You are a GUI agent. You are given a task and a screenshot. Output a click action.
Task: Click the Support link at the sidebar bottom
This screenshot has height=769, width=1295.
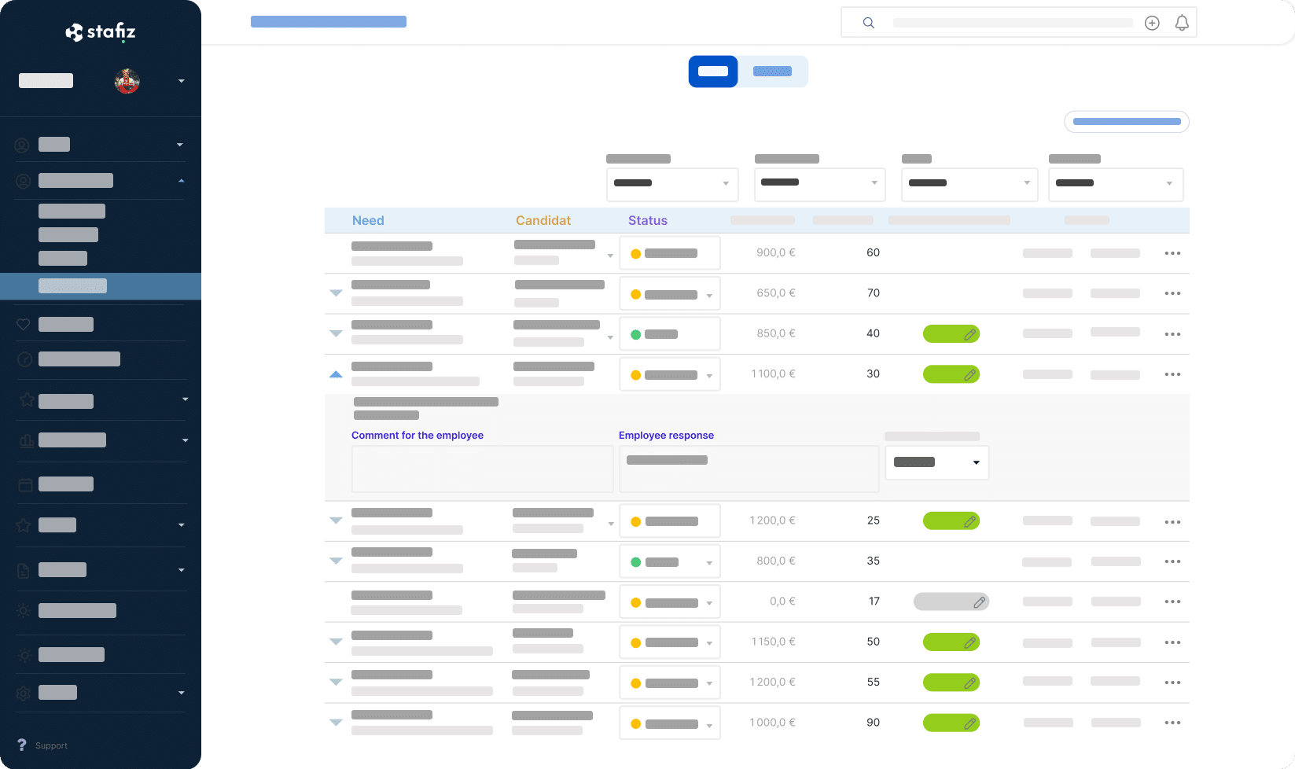point(51,745)
